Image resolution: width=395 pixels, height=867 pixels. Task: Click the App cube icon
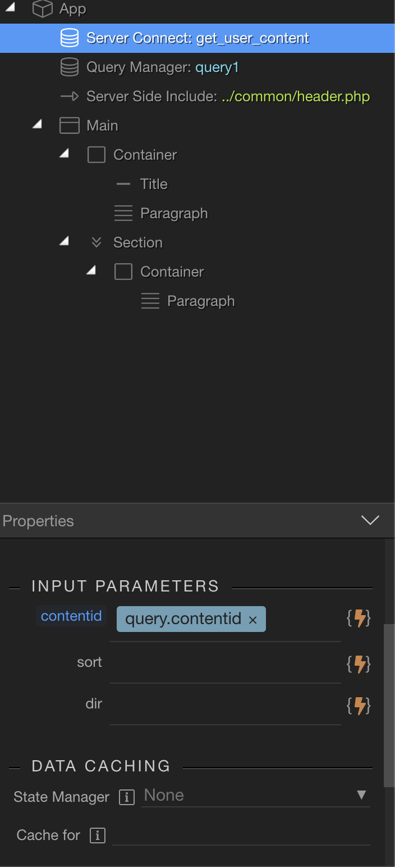(x=42, y=9)
